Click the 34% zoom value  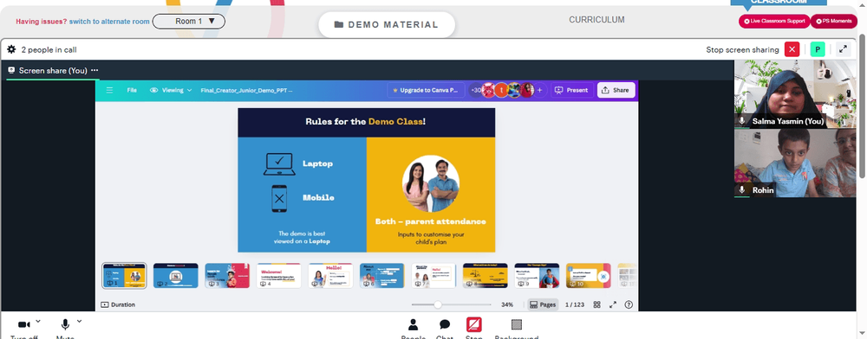[x=507, y=304]
